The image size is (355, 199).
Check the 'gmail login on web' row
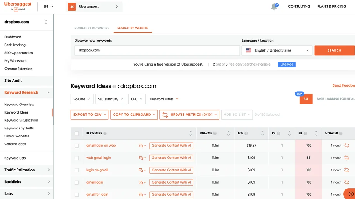pos(77,146)
